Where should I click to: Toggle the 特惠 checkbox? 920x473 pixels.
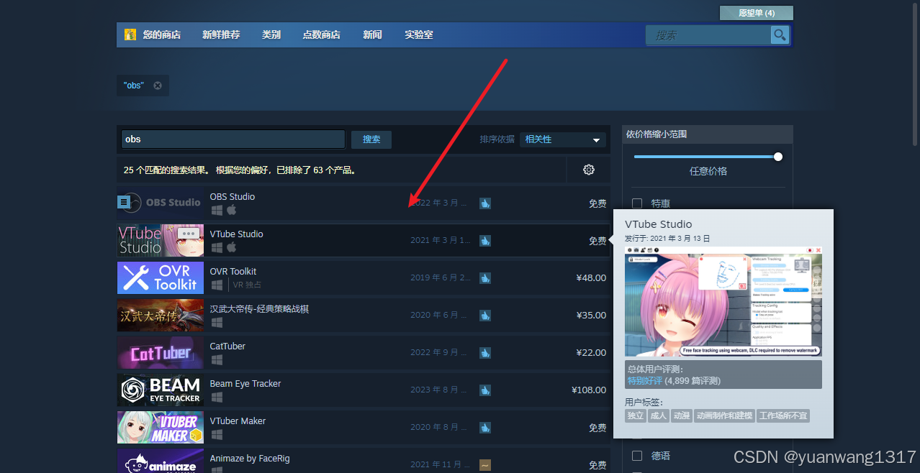637,203
